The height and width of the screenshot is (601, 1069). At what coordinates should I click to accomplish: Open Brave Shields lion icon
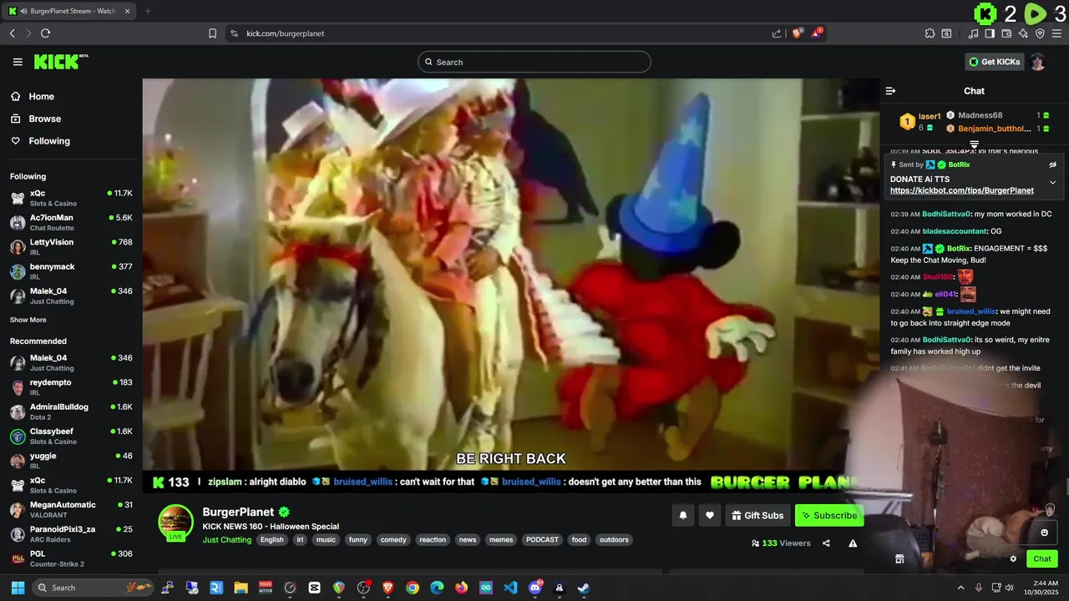coord(798,33)
